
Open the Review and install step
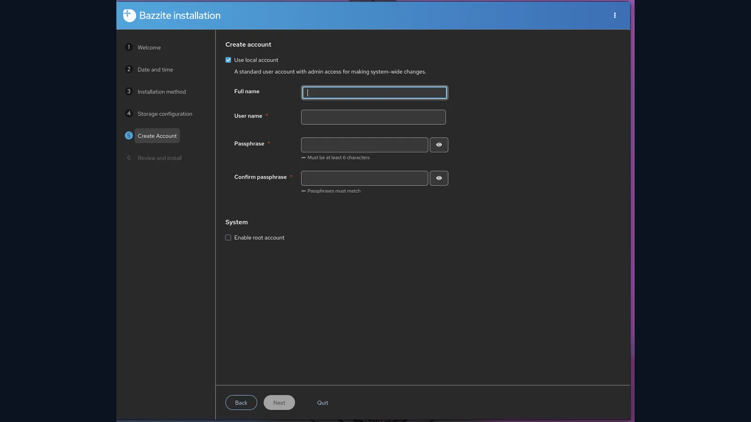coord(159,158)
